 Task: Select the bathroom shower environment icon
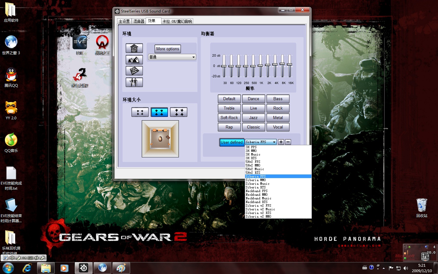point(134,48)
